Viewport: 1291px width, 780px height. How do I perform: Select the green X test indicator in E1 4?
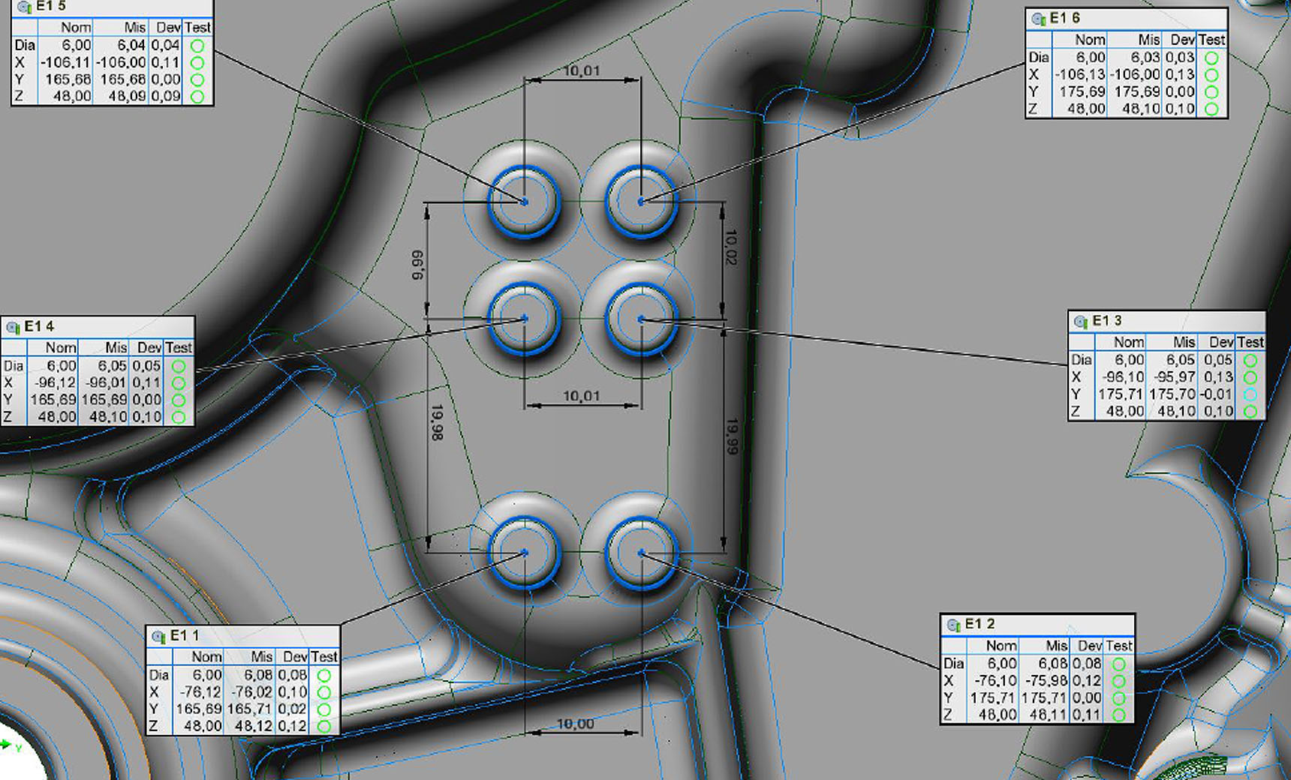(179, 383)
